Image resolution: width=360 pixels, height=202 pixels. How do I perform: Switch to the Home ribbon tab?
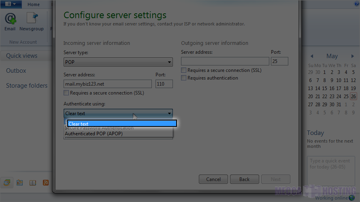[34, 4]
